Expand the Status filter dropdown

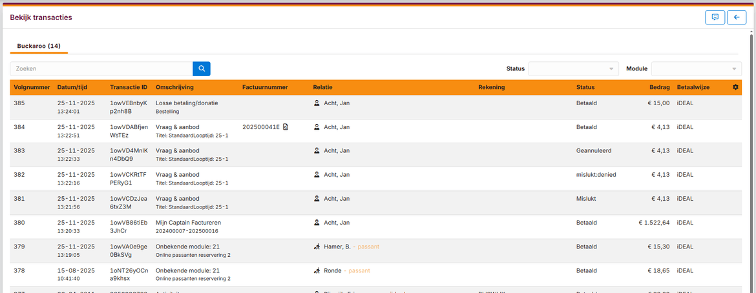[573, 69]
